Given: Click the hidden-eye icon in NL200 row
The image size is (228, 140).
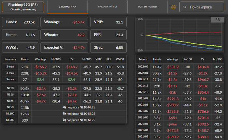Looking at the screenshot, I should coord(64,120).
